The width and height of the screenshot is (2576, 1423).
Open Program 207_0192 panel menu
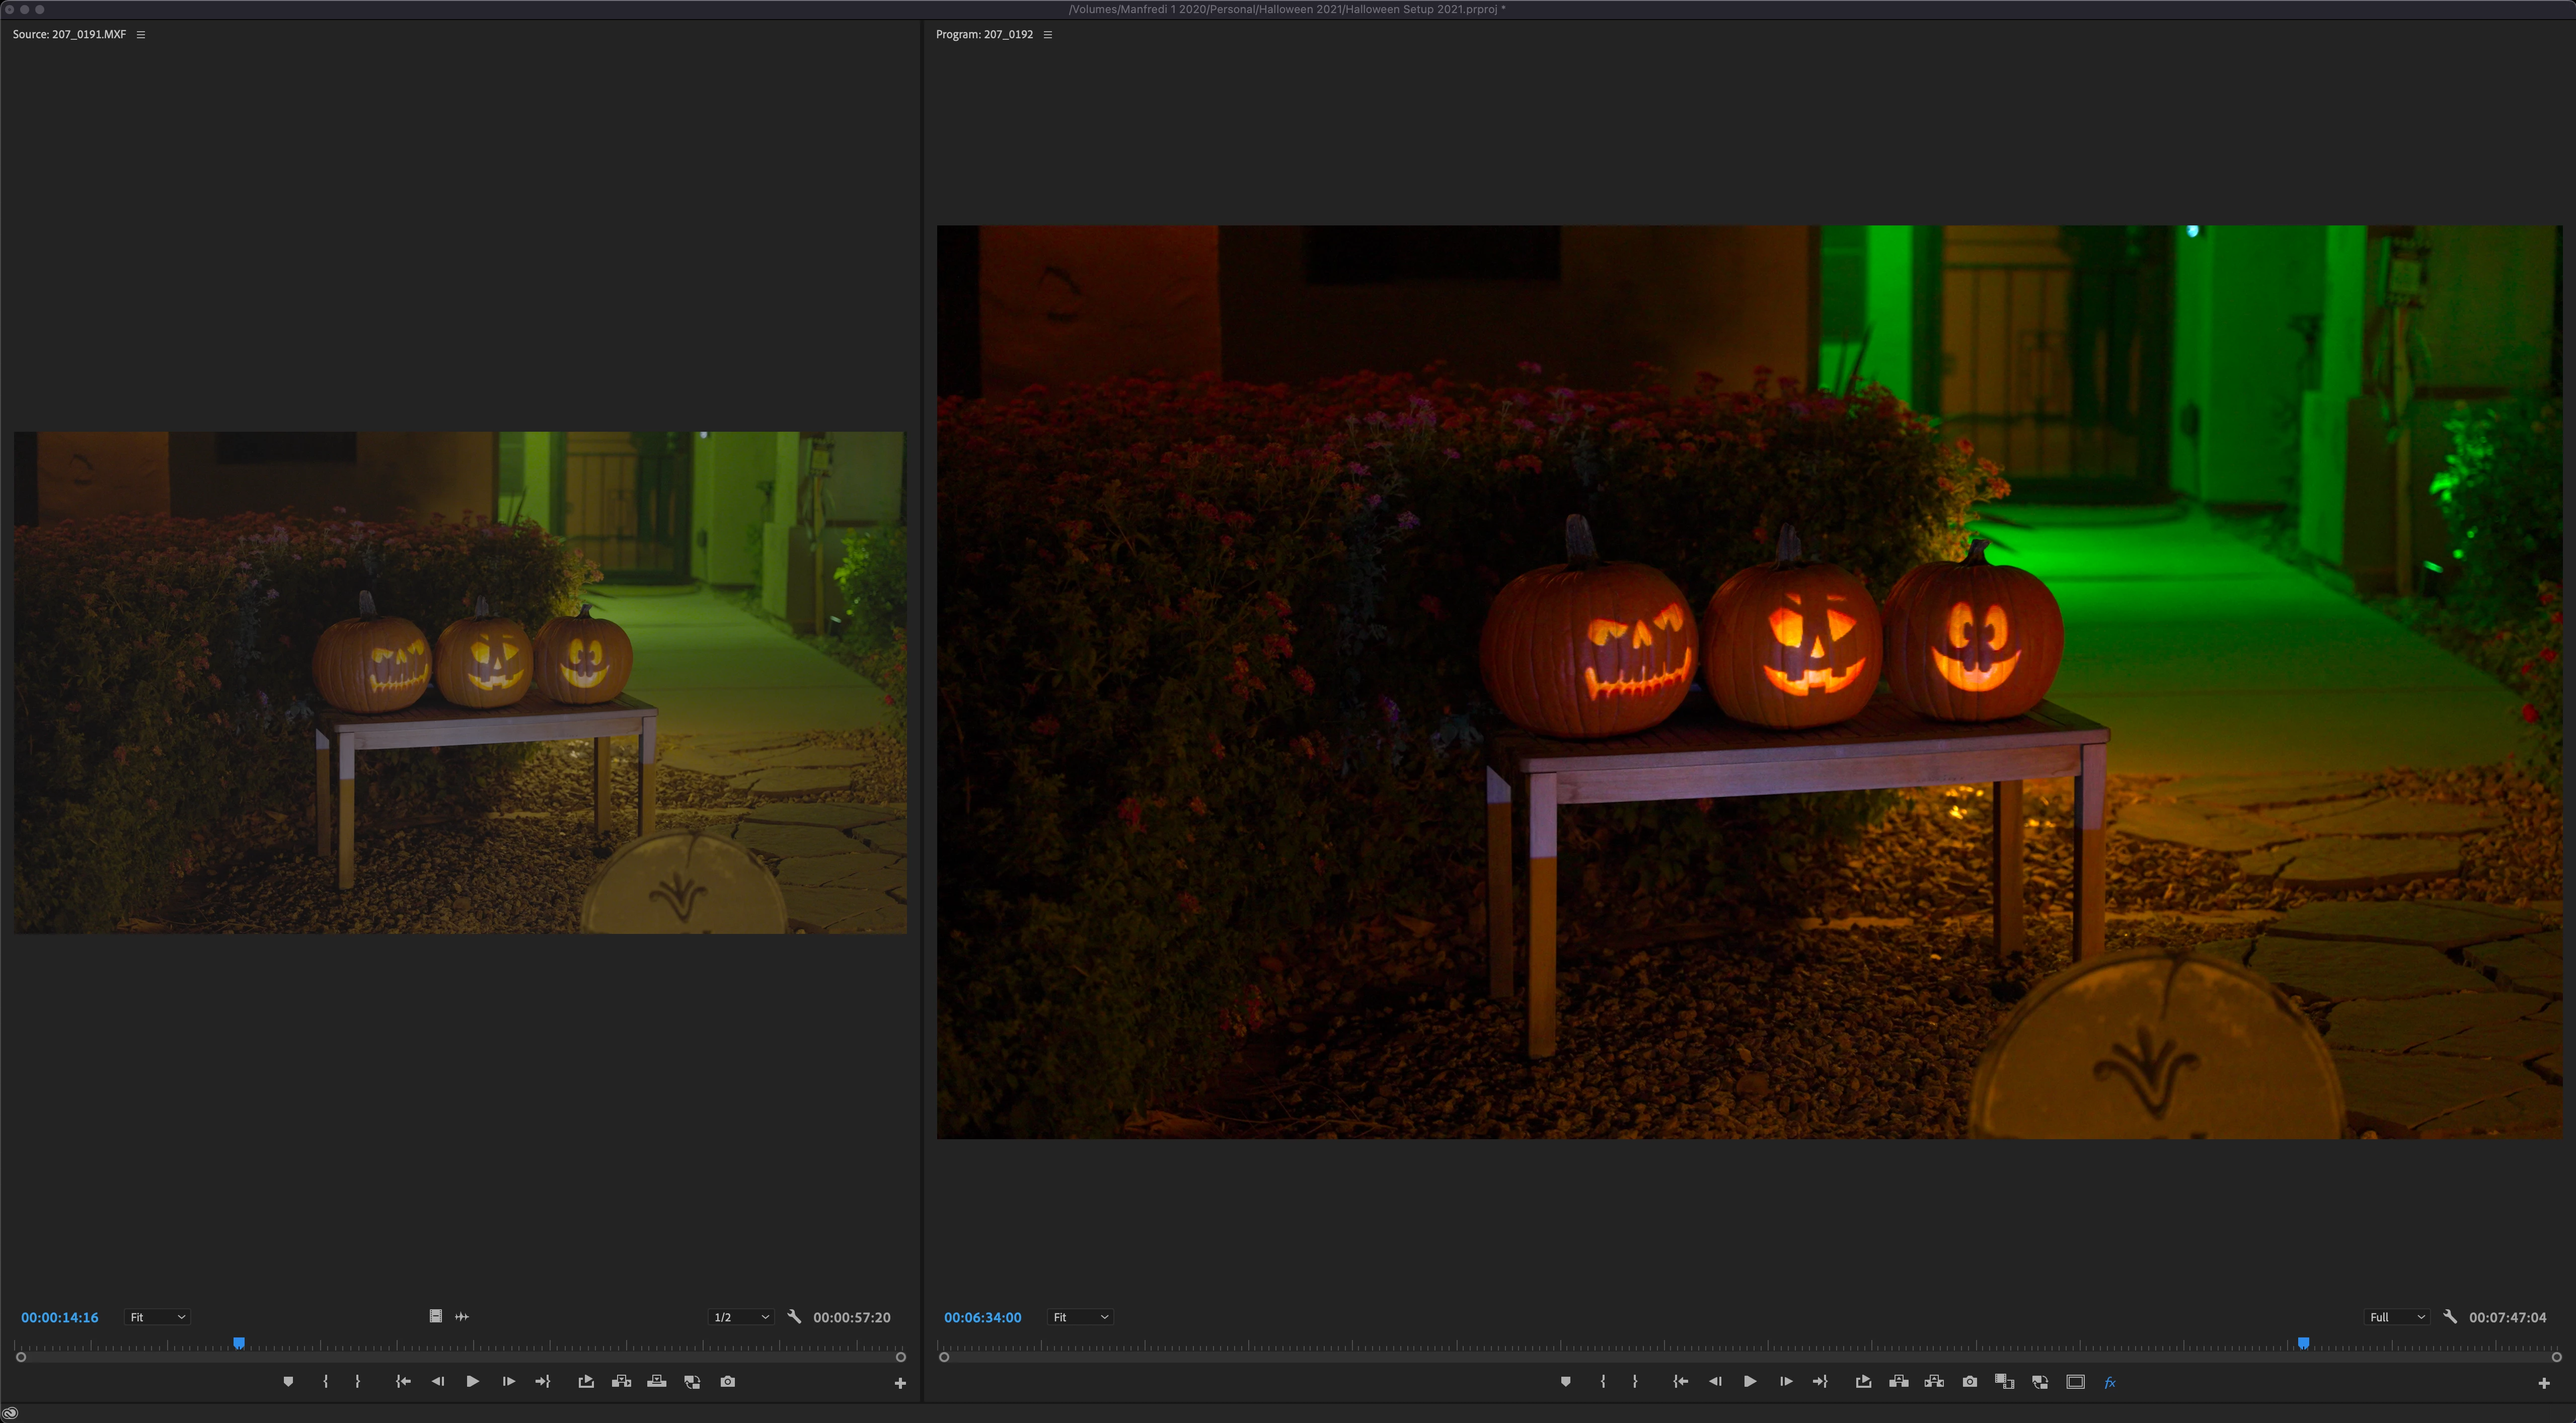tap(1047, 34)
